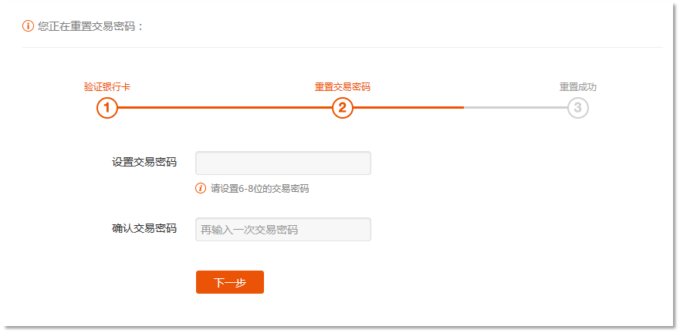The height and width of the screenshot is (333, 680).
Task: Click the 确认交易密码 field label
Action: [x=144, y=229]
